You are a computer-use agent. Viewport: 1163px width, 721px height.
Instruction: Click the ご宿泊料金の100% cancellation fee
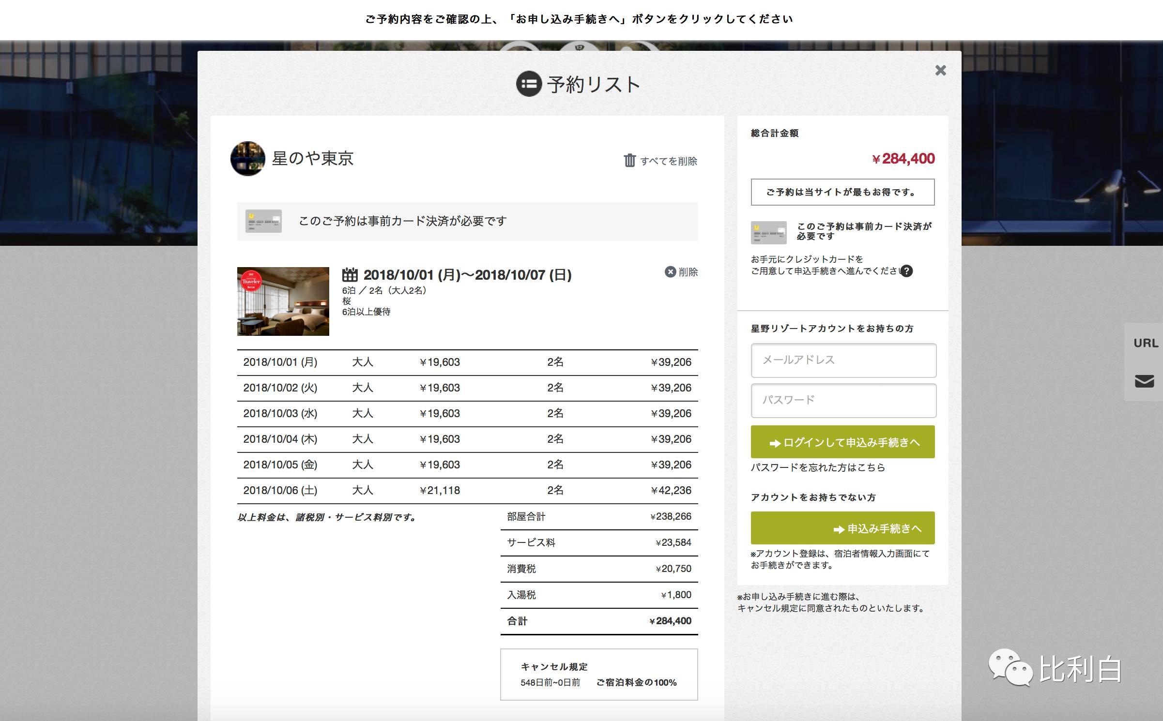[637, 683]
